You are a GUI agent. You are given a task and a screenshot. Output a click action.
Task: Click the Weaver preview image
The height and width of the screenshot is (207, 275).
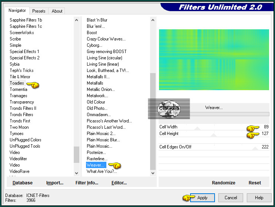[214, 60]
